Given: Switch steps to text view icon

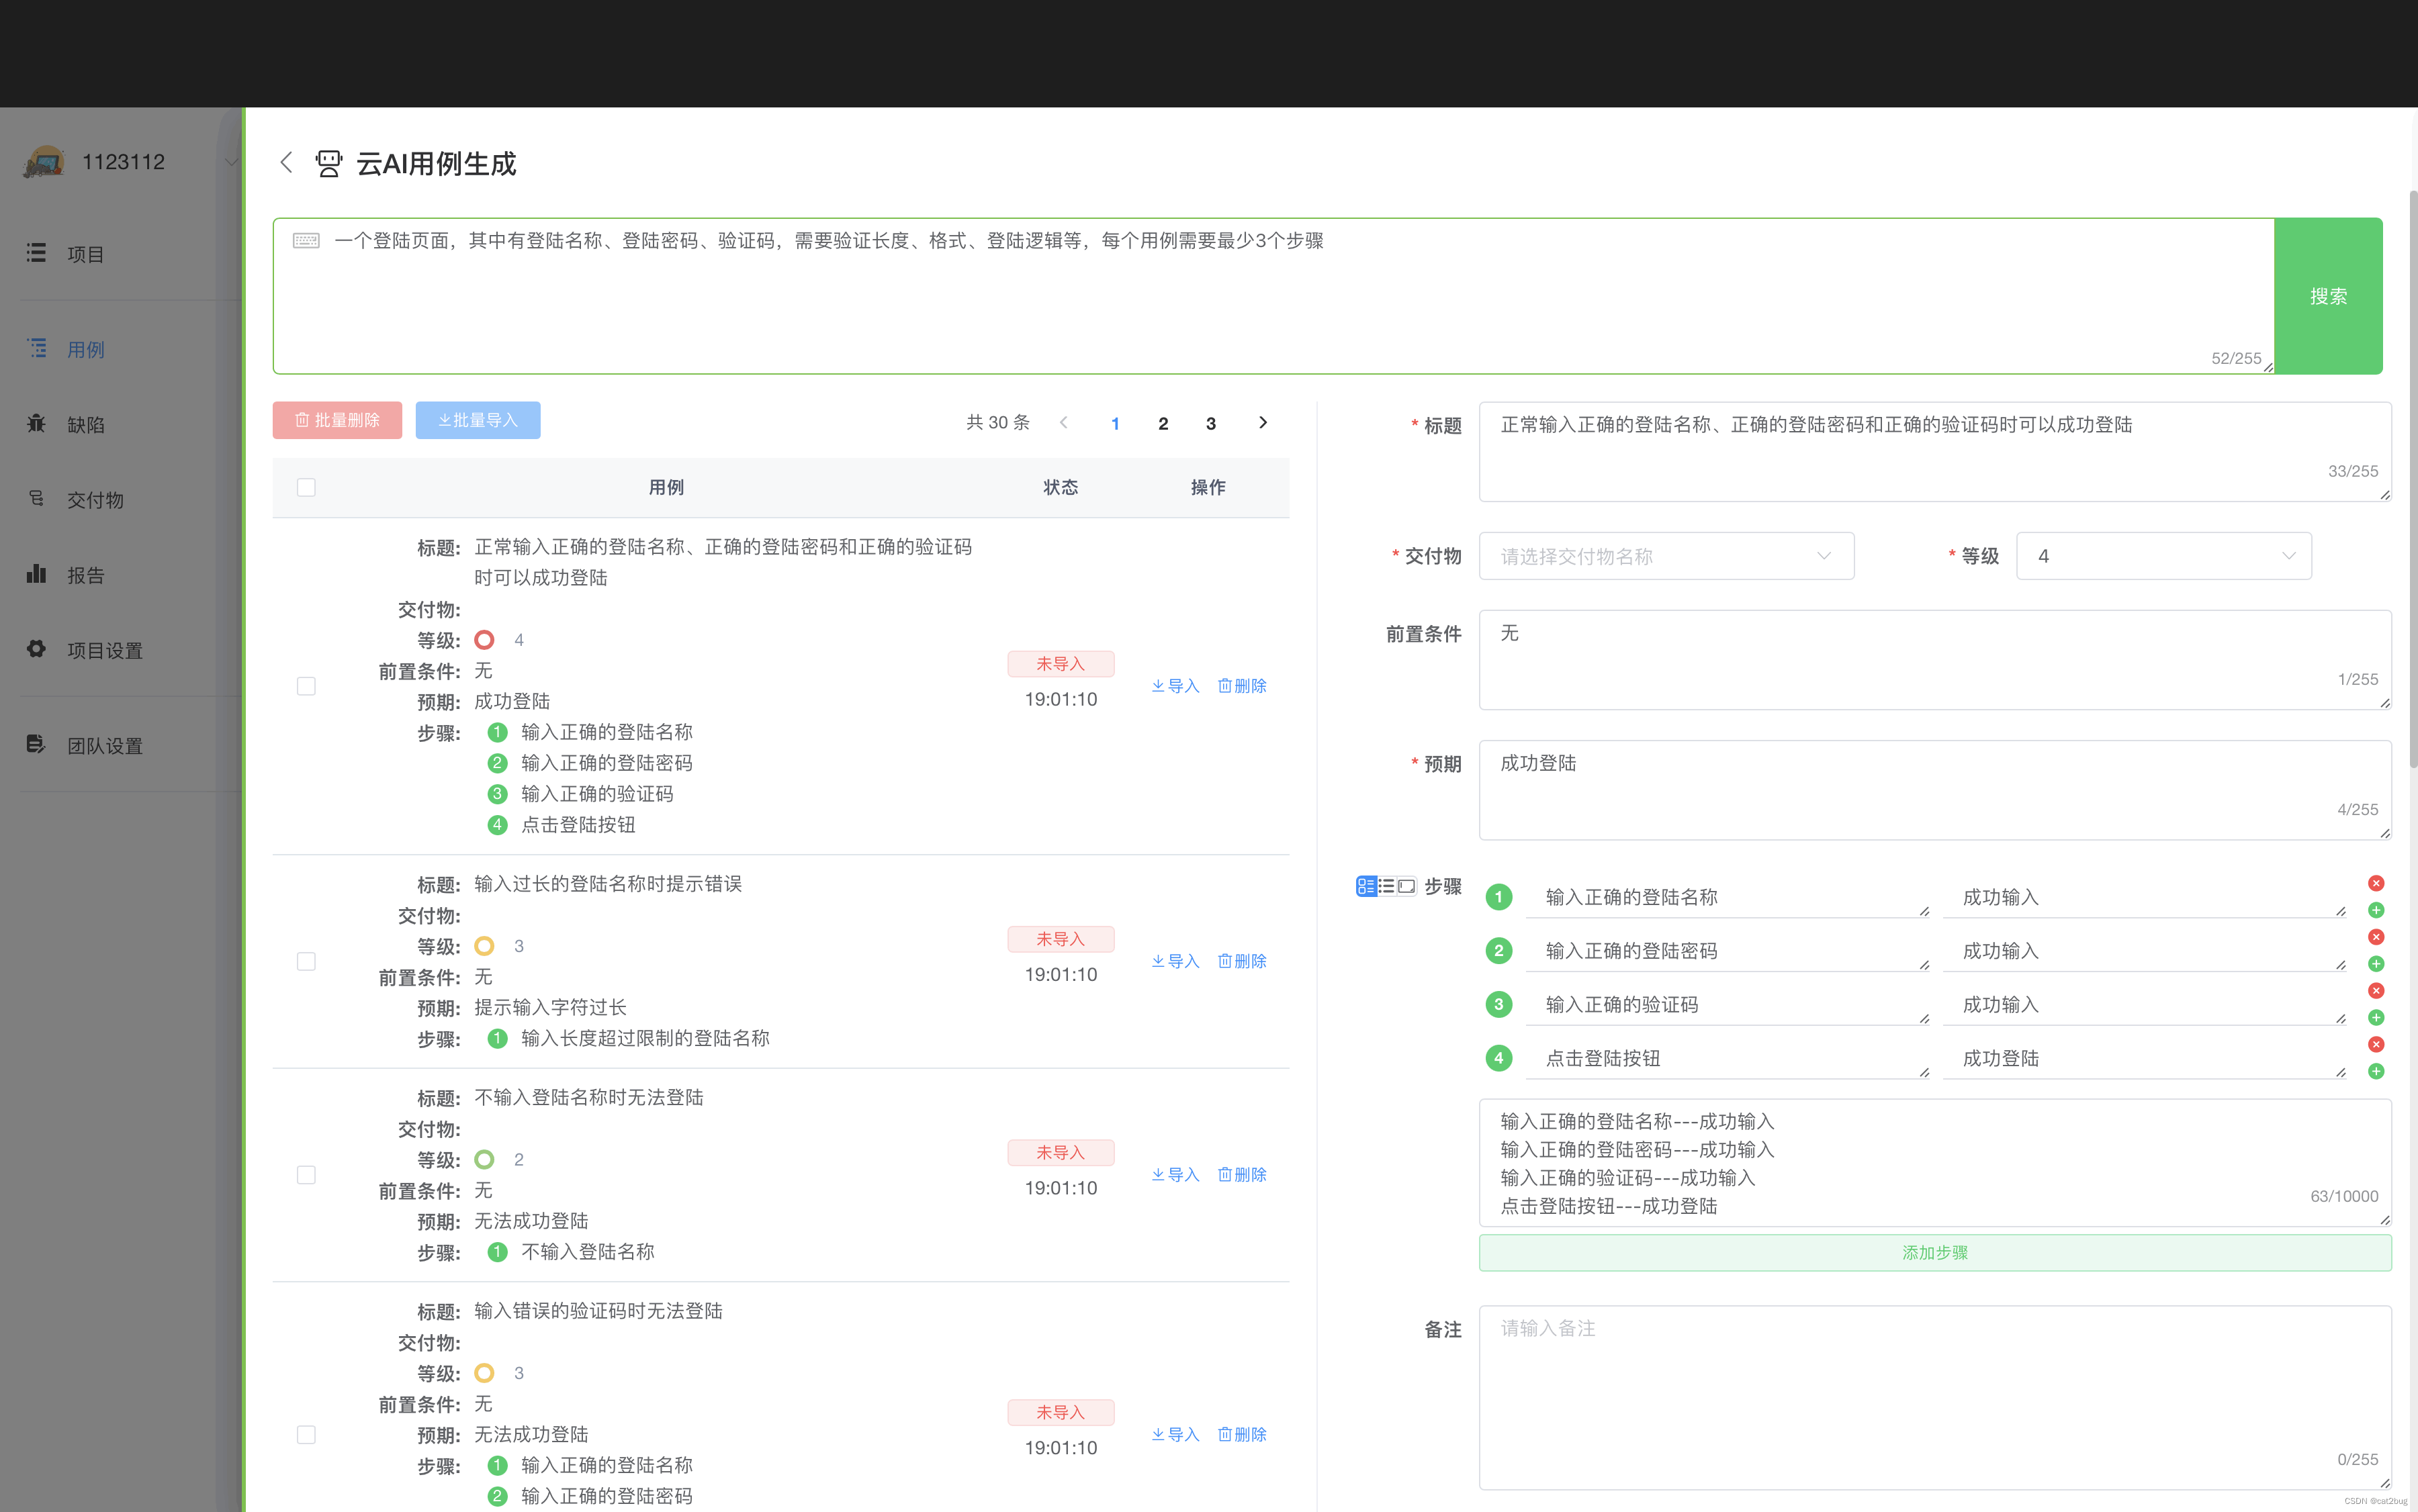Looking at the screenshot, I should (x=1408, y=886).
